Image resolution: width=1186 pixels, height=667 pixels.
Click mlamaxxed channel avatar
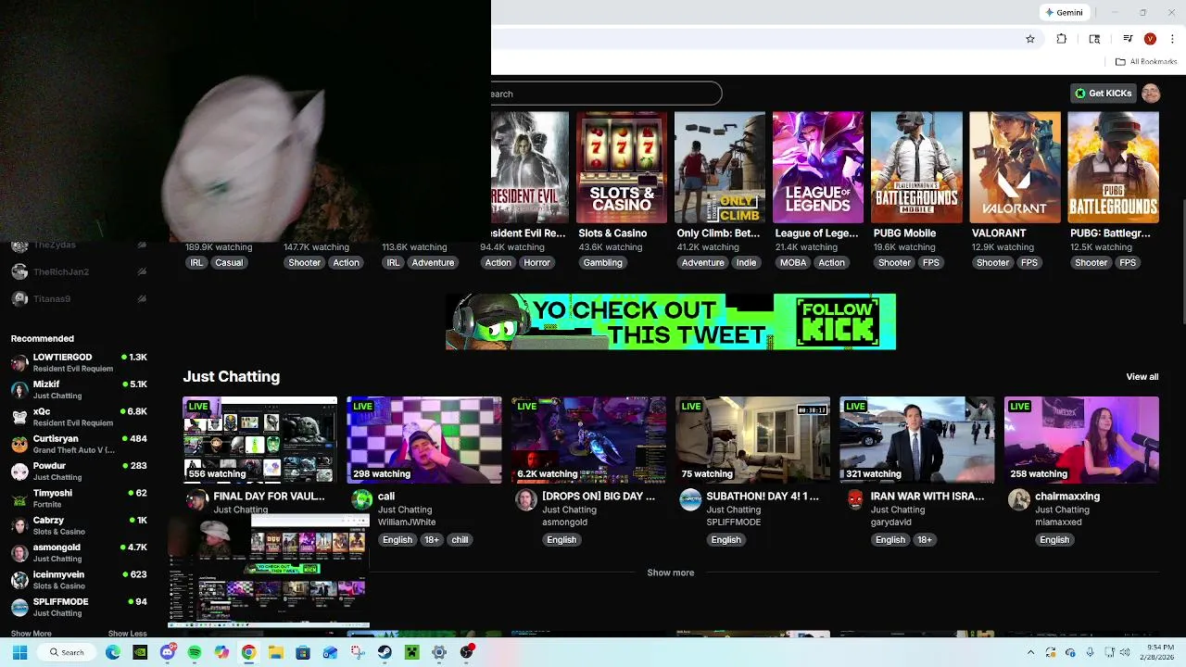1019,500
